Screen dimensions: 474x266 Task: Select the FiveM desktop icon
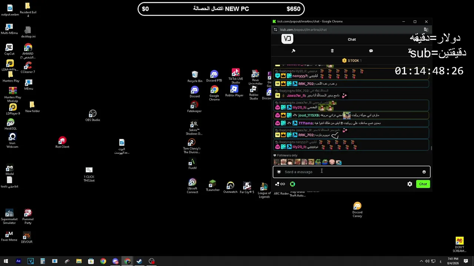pos(192,164)
